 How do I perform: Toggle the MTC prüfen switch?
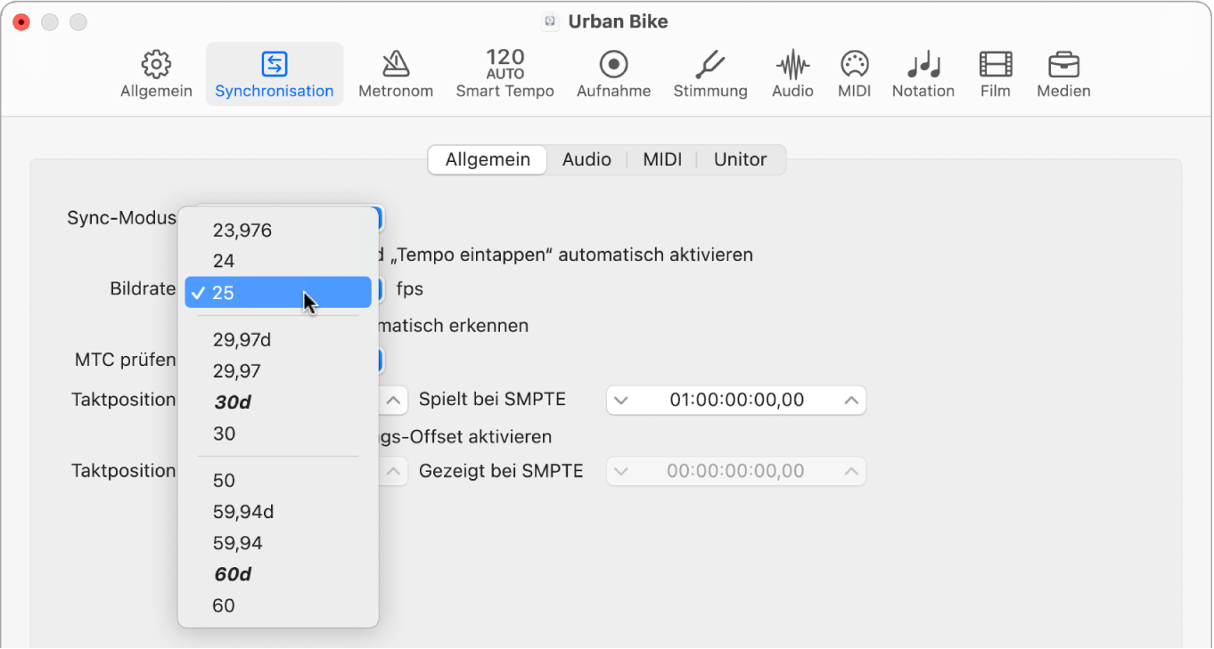click(x=378, y=361)
